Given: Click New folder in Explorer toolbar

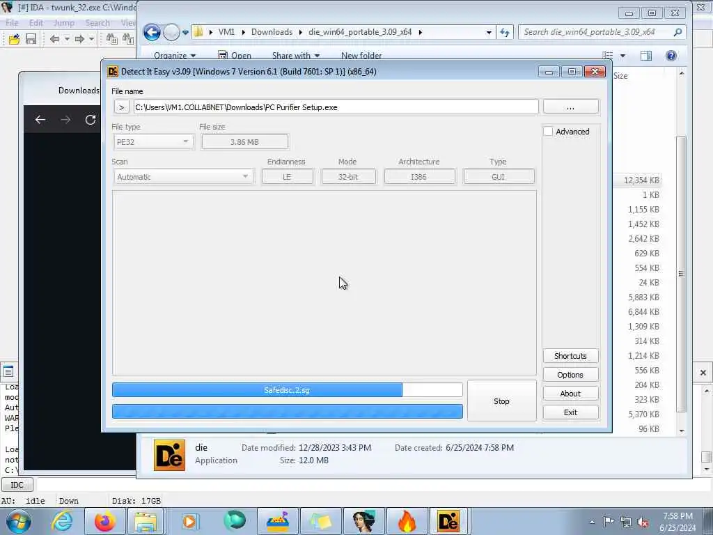Looking at the screenshot, I should [361, 56].
